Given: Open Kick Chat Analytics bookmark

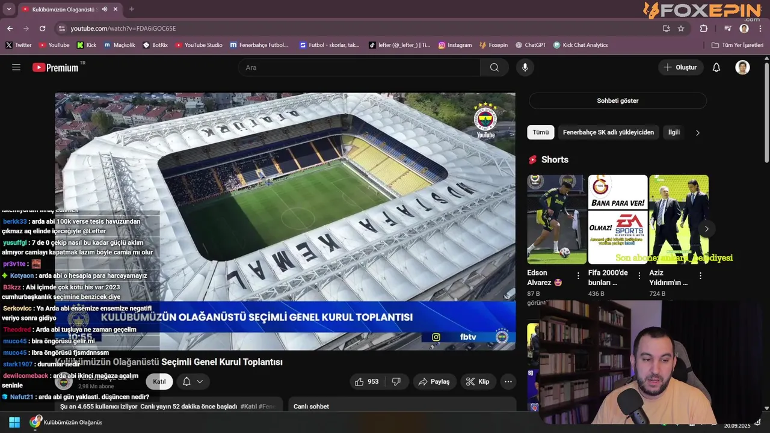Looking at the screenshot, I should 581,45.
